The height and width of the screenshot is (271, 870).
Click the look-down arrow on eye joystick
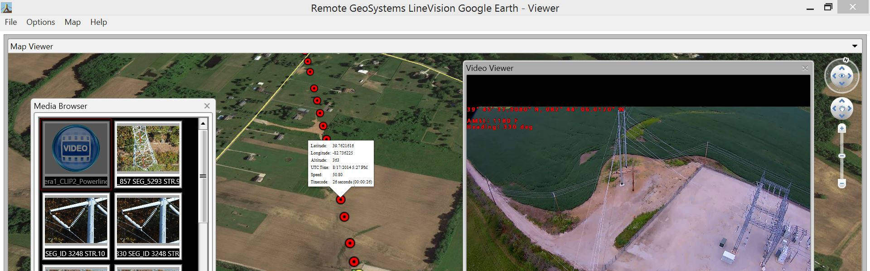(841, 84)
